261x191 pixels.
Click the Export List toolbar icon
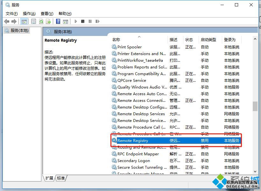pos(48,21)
